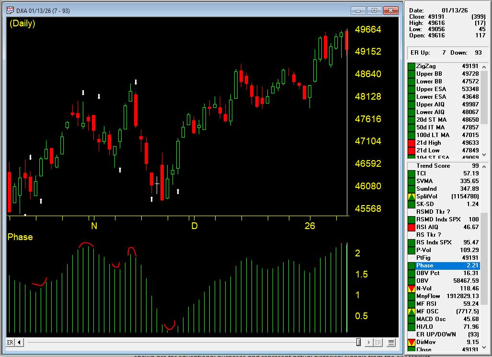
Task: Select the MACD Osc indicator in the list
Action: coord(431,319)
